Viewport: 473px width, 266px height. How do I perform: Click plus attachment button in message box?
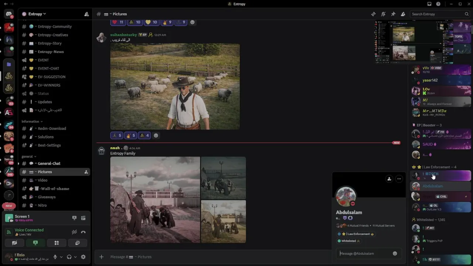[x=101, y=257]
